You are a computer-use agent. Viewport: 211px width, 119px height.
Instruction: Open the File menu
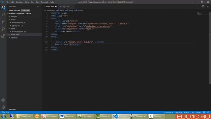[x=7, y=2]
